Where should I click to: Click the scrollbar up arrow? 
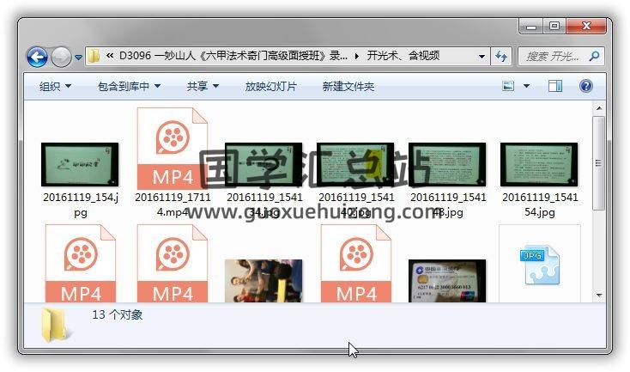[599, 108]
